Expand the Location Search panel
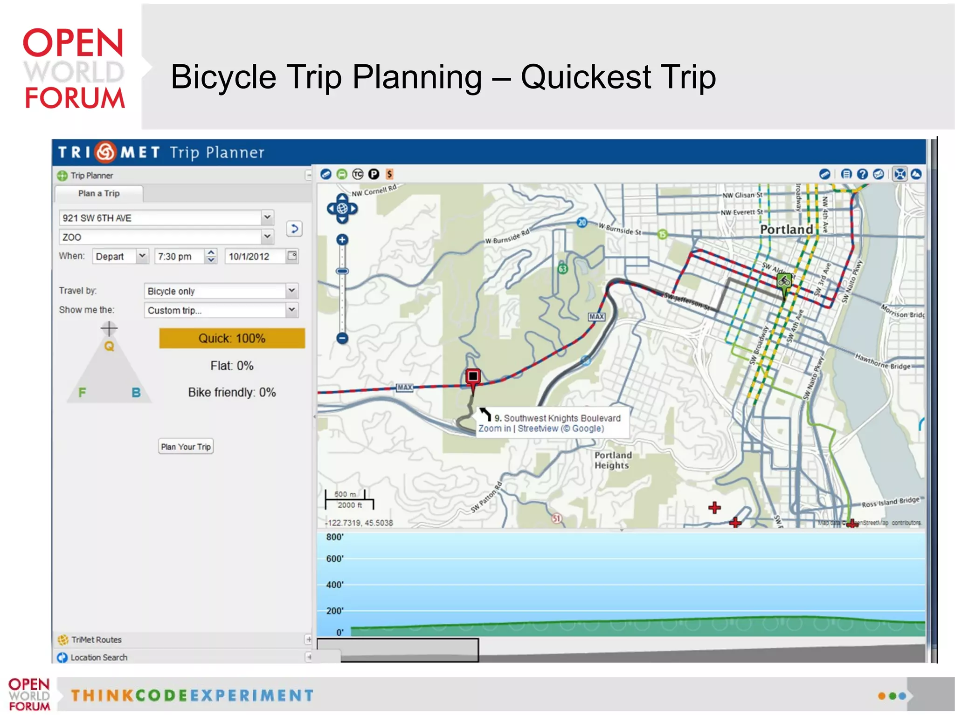The height and width of the screenshot is (715, 955). click(x=308, y=657)
